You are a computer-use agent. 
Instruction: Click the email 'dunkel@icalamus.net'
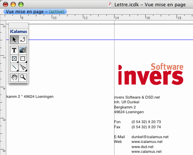tap(150, 137)
